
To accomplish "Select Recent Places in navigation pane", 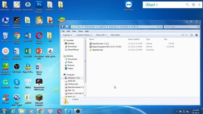I will [x=73, y=50].
